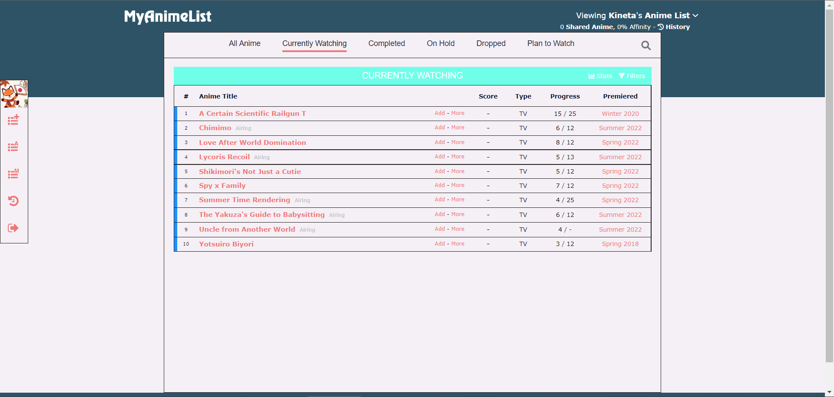Screen dimensions: 834x397
Task: Sort by the Progress column header
Action: (x=565, y=96)
